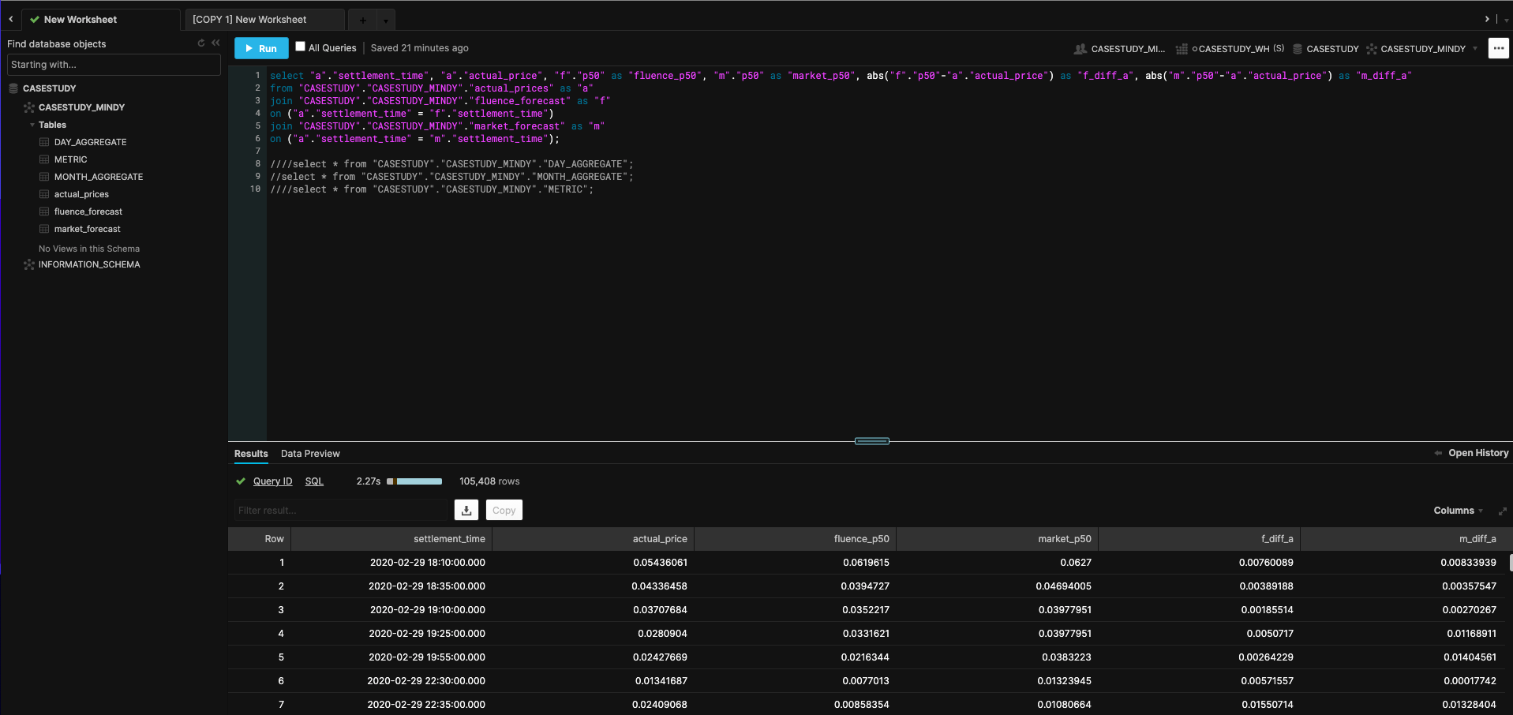The height and width of the screenshot is (715, 1513).
Task: Click the Open History arrow icon
Action: coord(1438,453)
